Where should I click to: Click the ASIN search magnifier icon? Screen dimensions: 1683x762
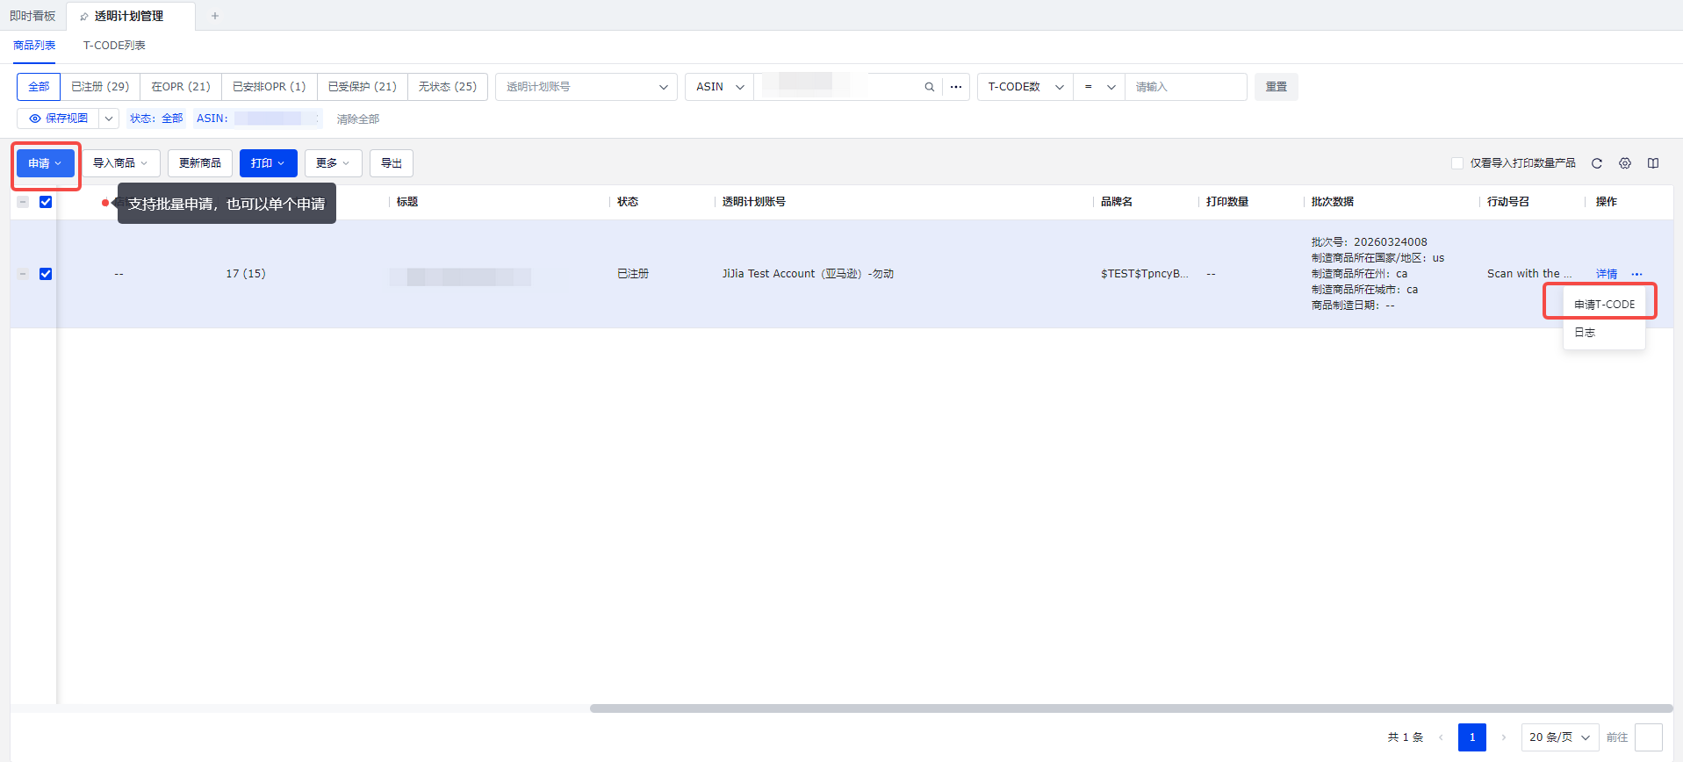[930, 87]
